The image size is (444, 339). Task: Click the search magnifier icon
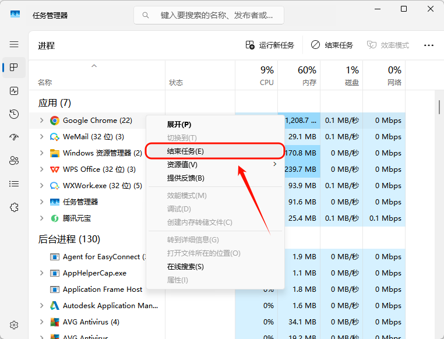tap(146, 15)
